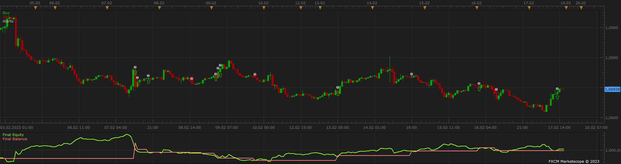The height and width of the screenshot is (164, 621).
Task: Click the 06.02 11:00 time label
Action: point(79,127)
